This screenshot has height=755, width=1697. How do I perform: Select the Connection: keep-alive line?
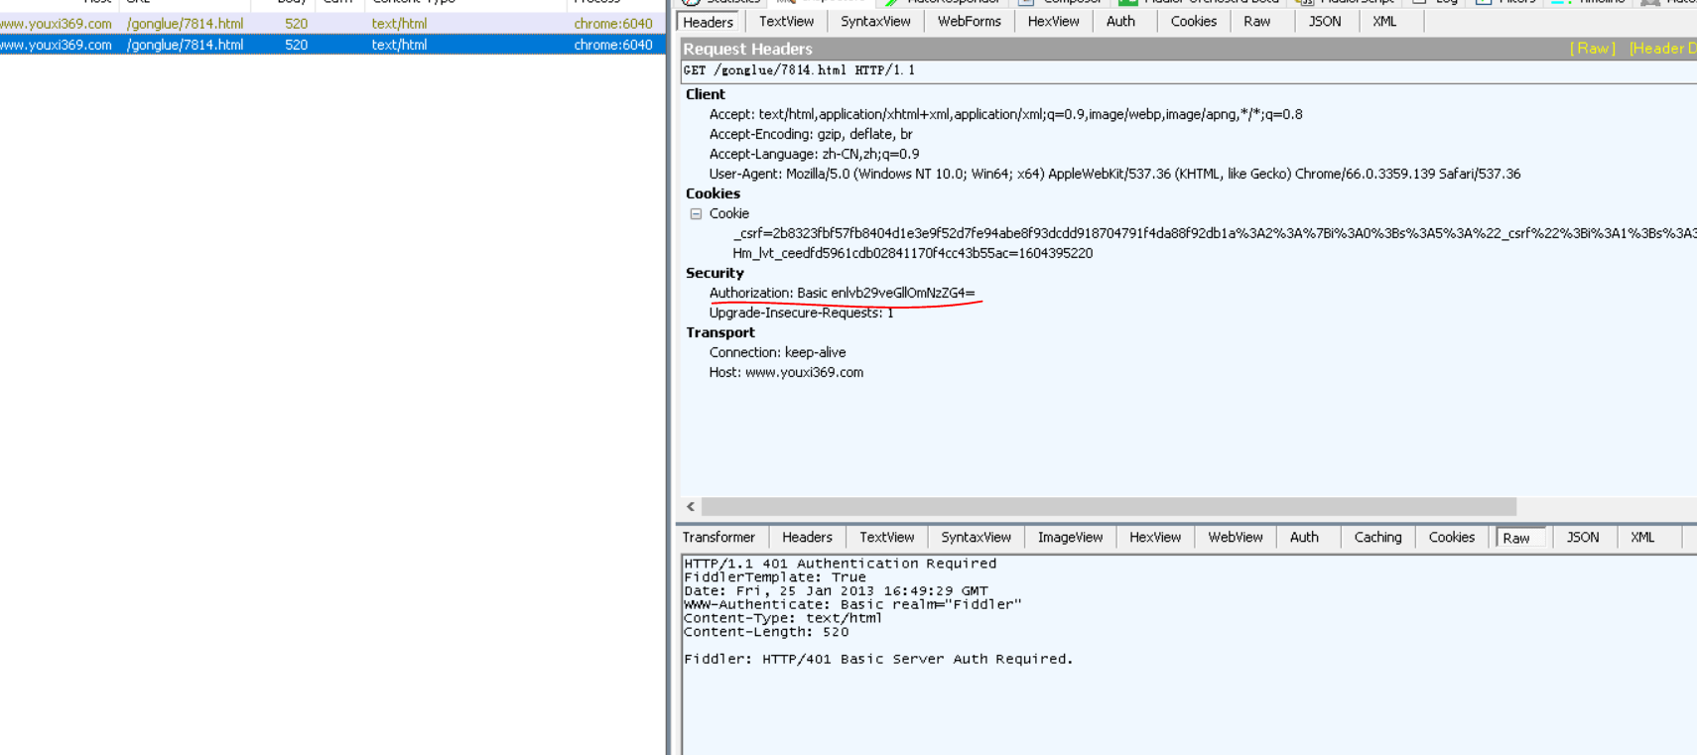[777, 352]
